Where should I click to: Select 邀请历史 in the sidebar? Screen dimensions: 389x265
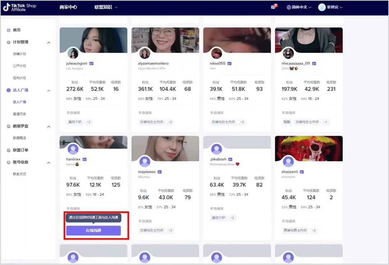point(19,114)
